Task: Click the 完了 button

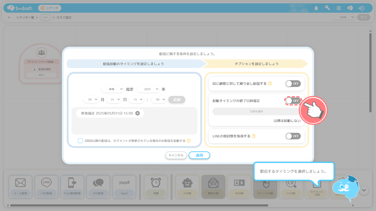Action: pyautogui.click(x=364, y=17)
